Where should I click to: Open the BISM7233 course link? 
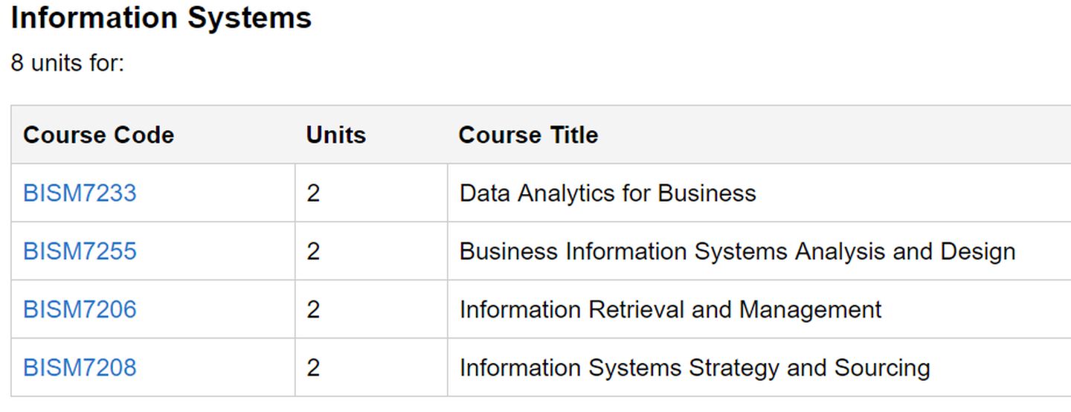(80, 193)
